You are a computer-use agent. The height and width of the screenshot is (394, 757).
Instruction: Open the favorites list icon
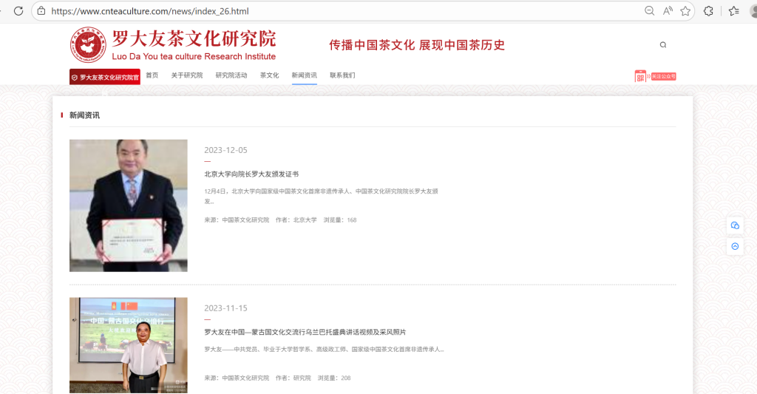click(733, 11)
